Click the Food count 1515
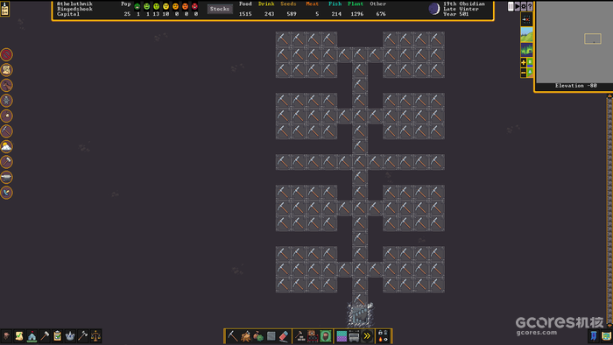 click(x=245, y=14)
